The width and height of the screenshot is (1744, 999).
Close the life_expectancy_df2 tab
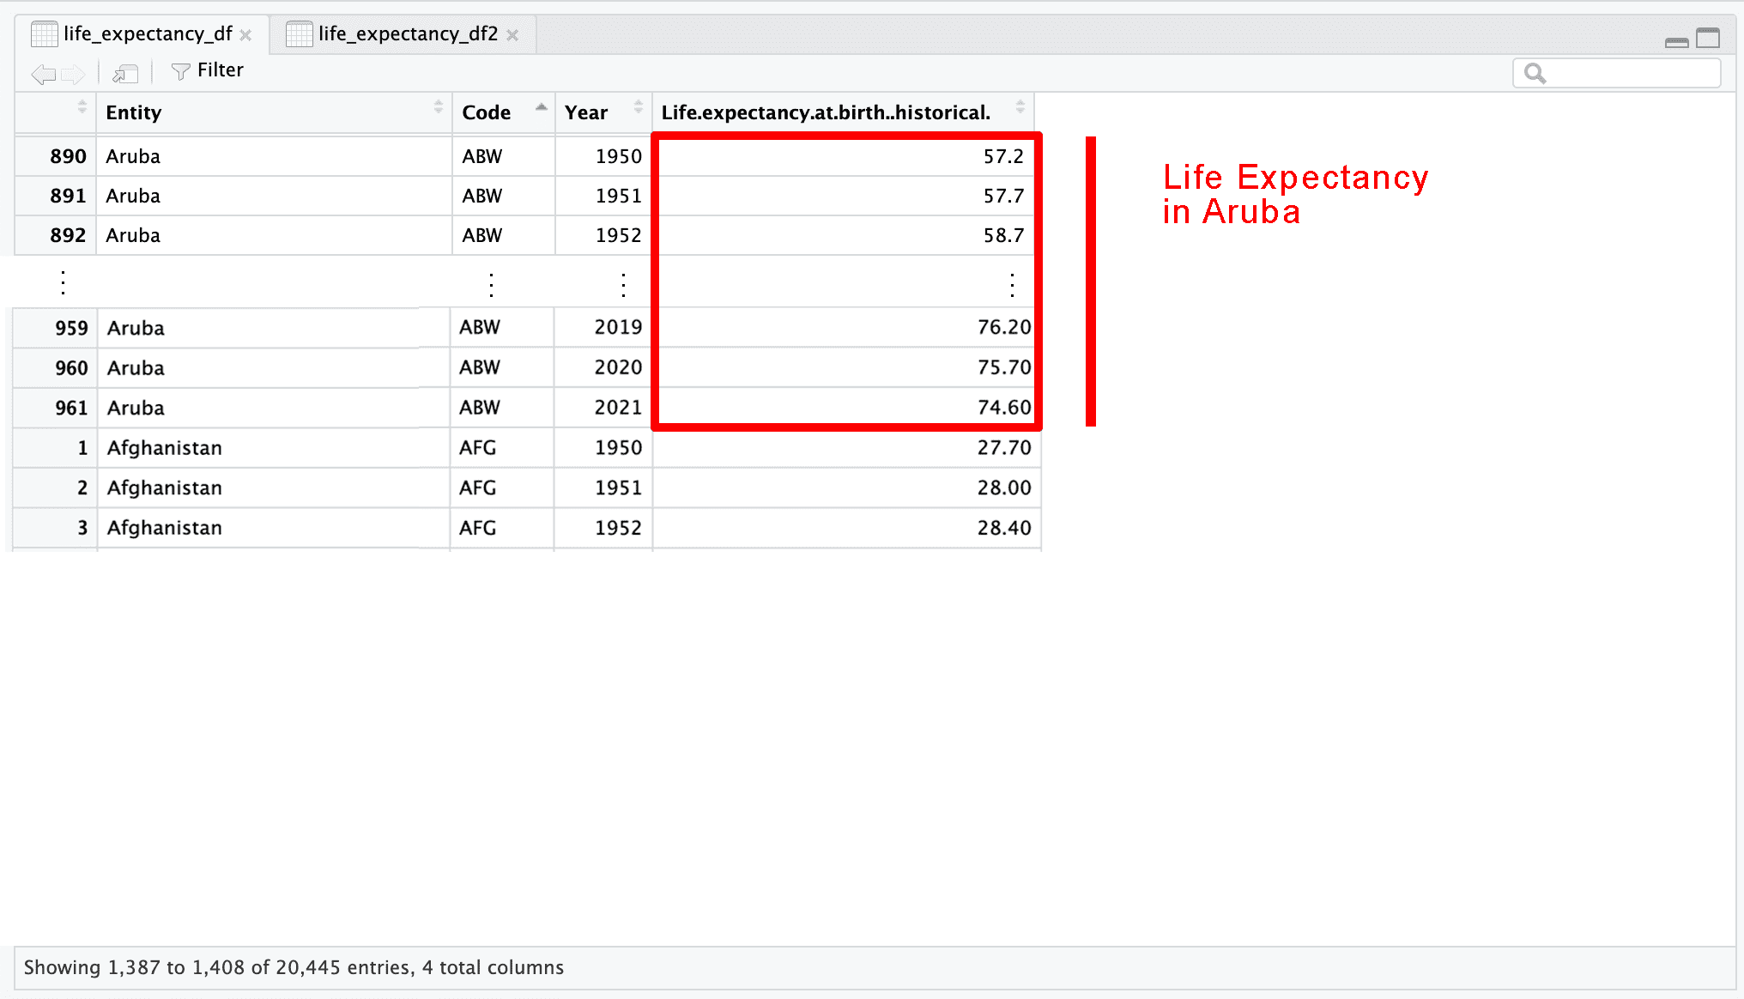[x=512, y=35]
